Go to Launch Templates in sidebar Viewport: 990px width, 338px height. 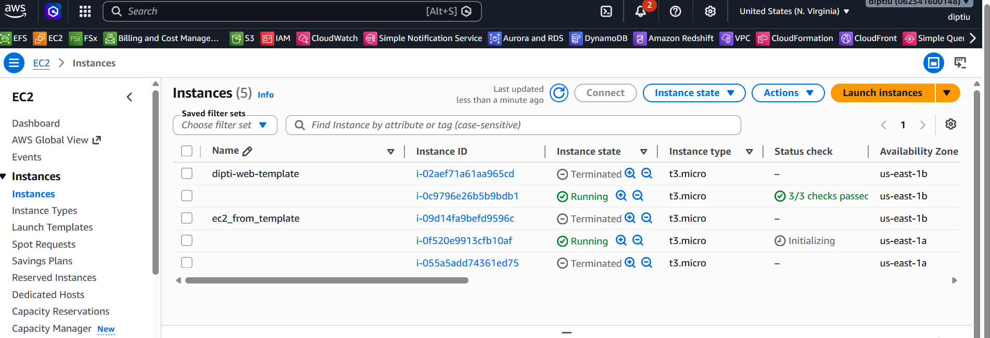53,227
